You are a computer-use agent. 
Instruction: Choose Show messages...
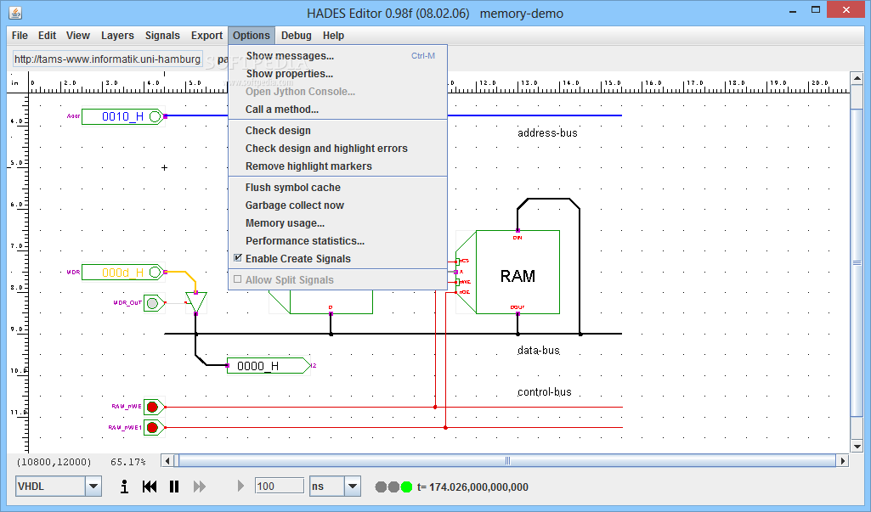(337, 55)
